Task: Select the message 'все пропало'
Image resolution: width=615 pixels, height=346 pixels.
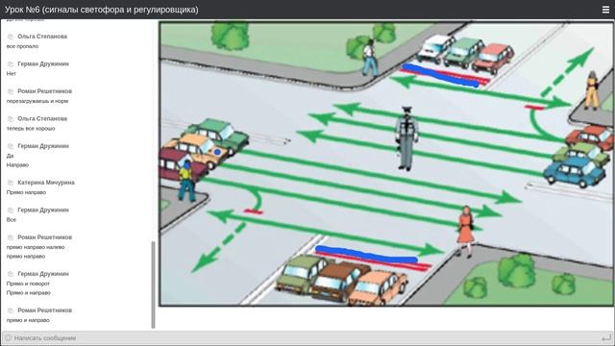Action: click(22, 46)
